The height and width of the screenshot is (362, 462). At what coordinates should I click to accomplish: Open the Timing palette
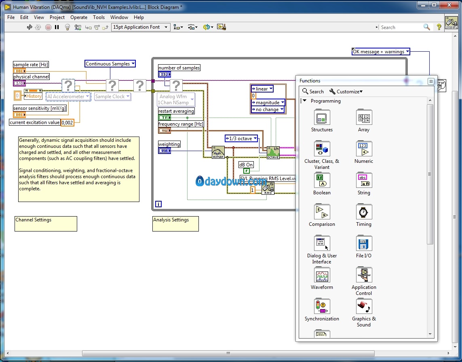[x=364, y=215]
